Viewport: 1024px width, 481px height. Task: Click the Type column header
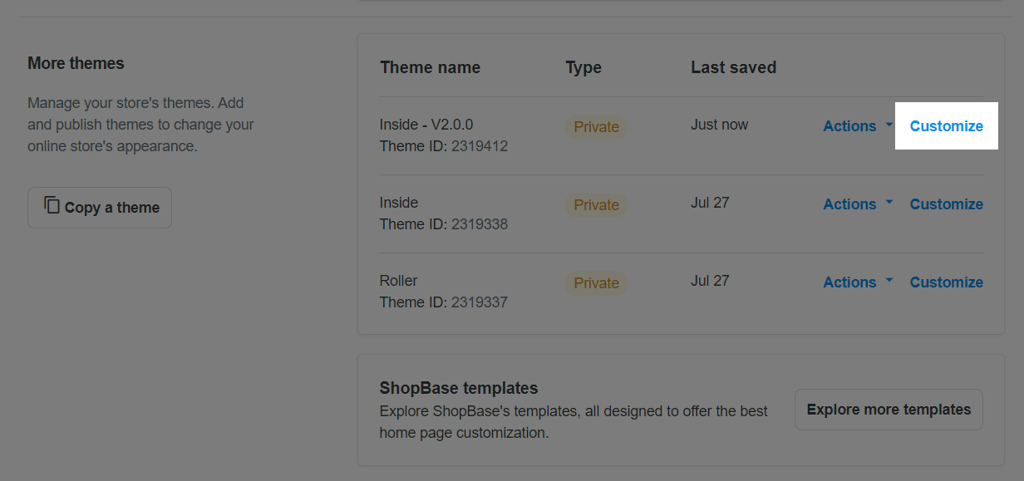583,68
